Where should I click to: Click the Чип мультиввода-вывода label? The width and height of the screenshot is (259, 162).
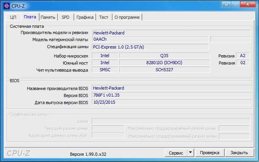click(x=62, y=70)
